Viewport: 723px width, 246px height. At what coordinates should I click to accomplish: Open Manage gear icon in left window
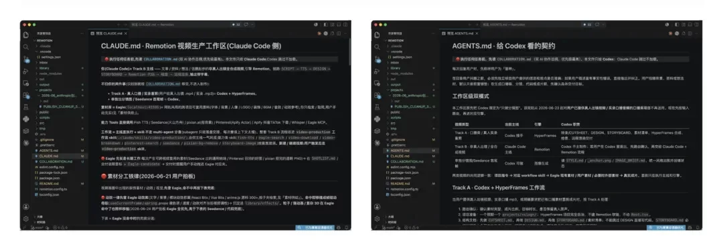click(x=26, y=219)
